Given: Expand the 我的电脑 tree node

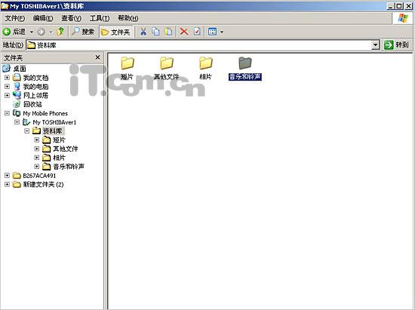Looking at the screenshot, I should (7, 87).
